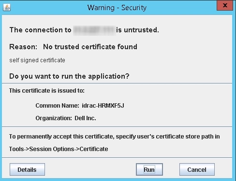
Task: Click 'This certificate is issued to:' label
Action: click(47, 91)
